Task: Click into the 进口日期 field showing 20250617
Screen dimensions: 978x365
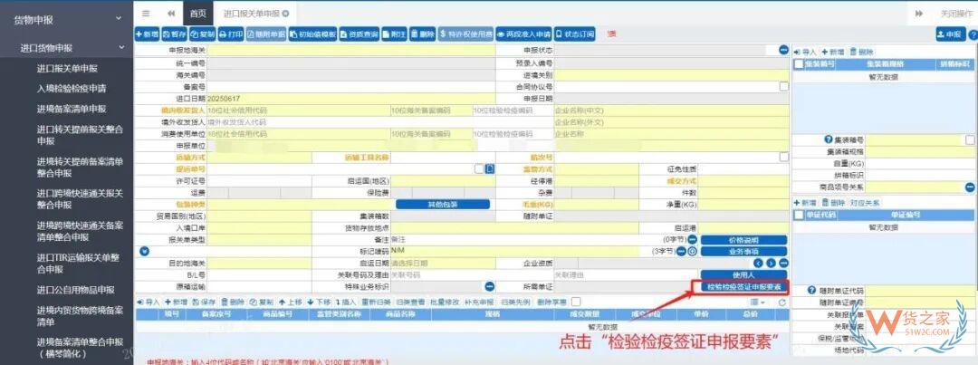Action: (351, 99)
